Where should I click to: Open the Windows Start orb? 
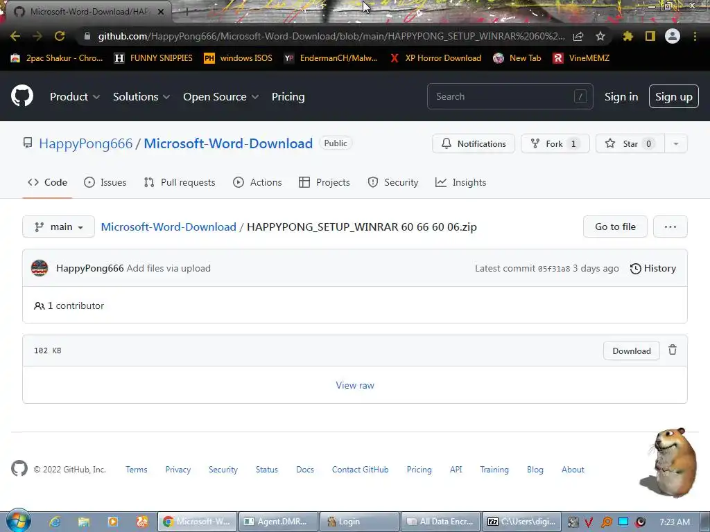18,520
